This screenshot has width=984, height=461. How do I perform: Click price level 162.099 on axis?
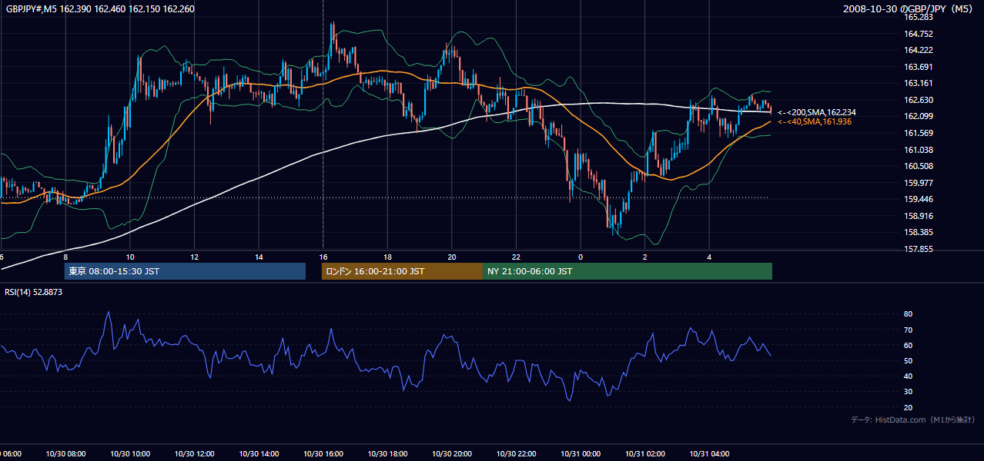(919, 116)
